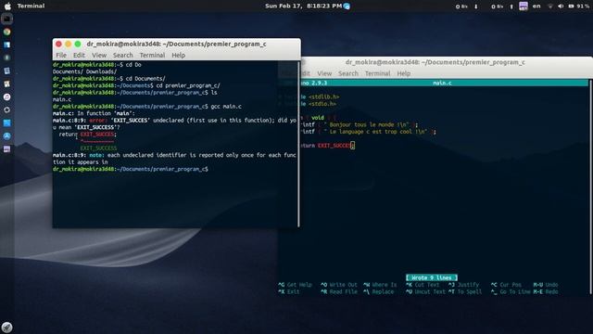Open Edit menu in front terminal window

79,56
